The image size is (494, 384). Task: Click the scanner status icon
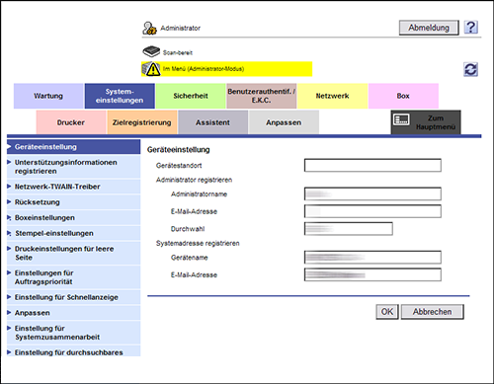(x=151, y=51)
